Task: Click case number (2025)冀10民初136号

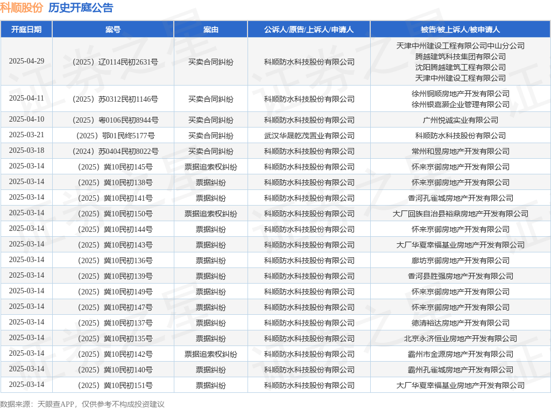Action: point(115,260)
